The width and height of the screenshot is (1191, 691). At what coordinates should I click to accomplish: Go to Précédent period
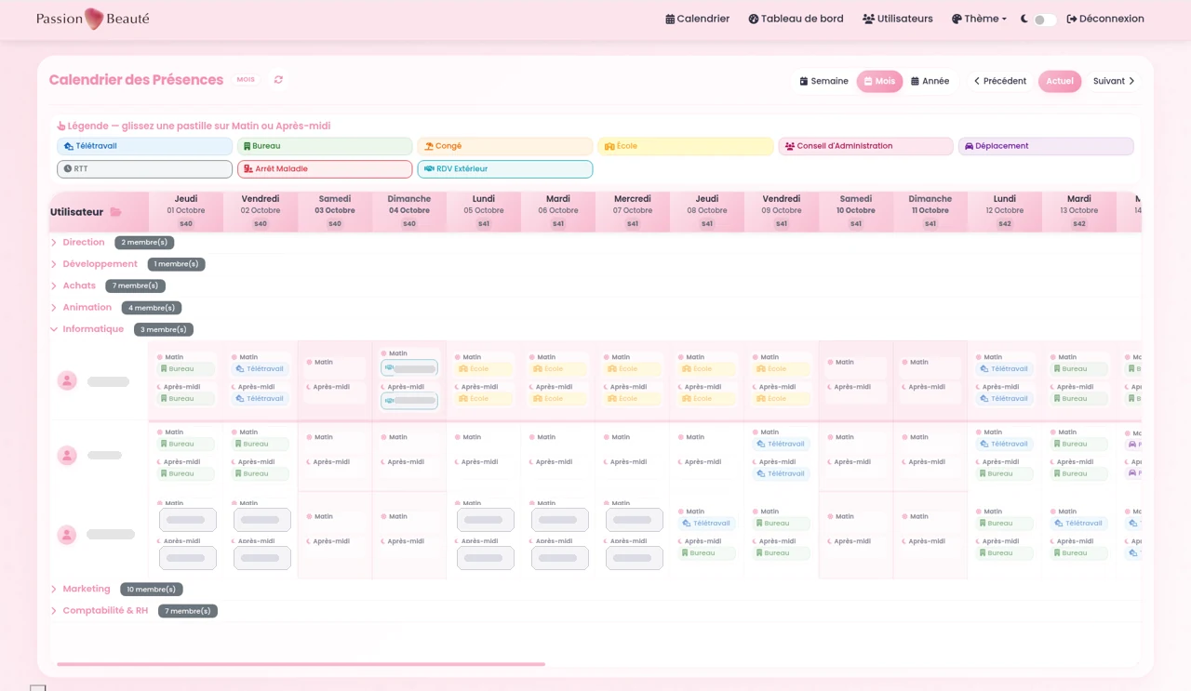pyautogui.click(x=1000, y=81)
